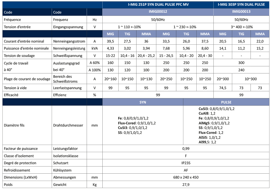Click "Courant d'entrée nominal" row label

[24, 41]
